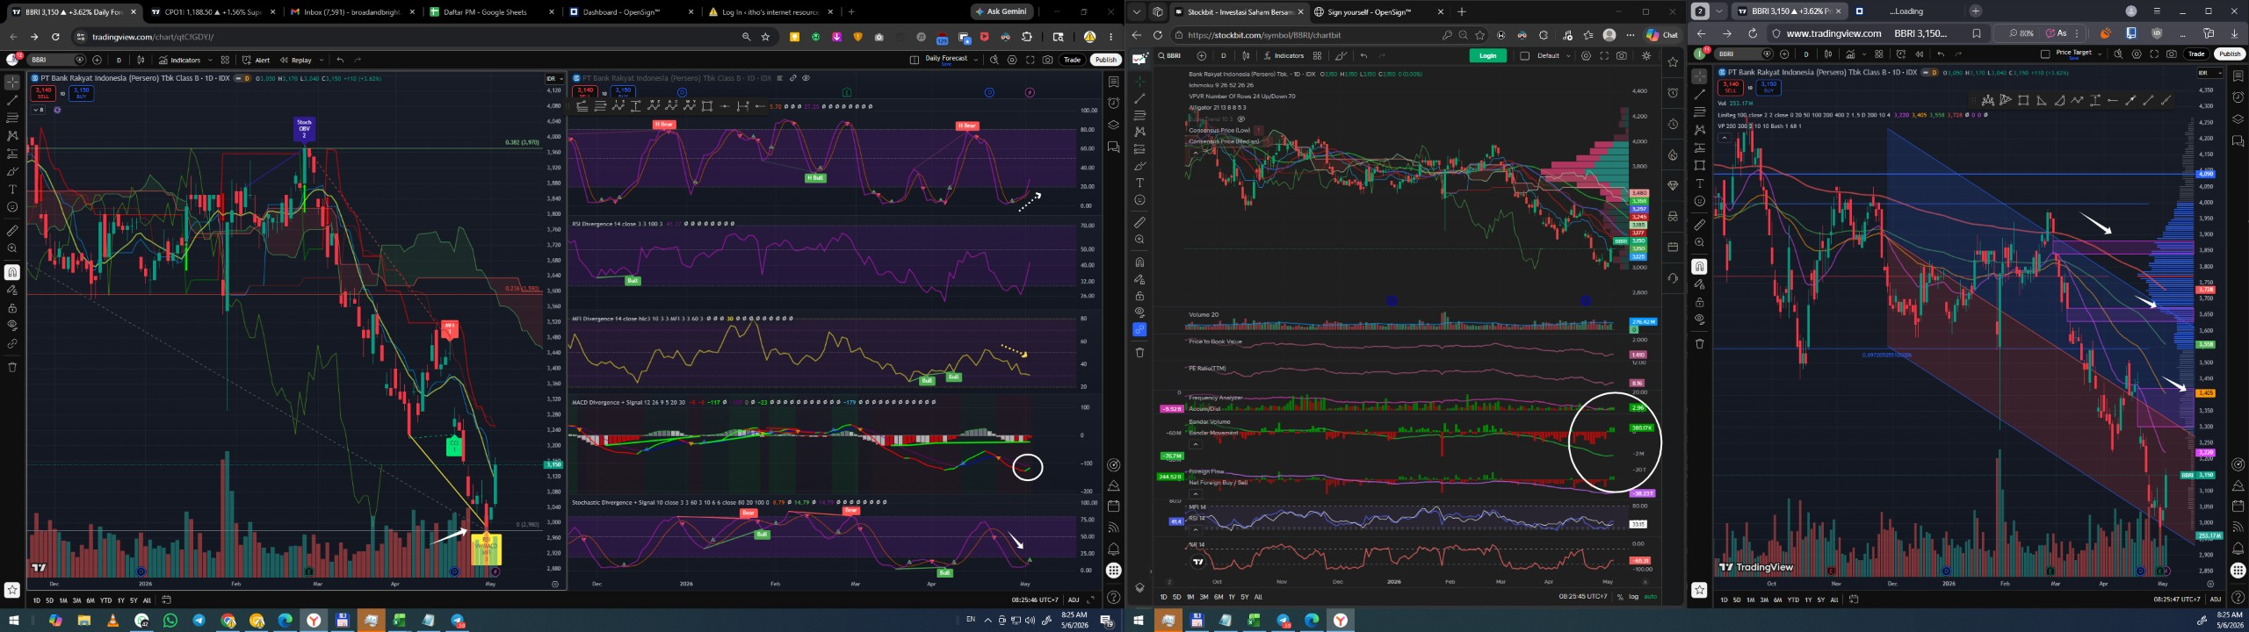The width and height of the screenshot is (2249, 632).
Task: Open the candle chart style selector in left TradingView
Action: click(141, 60)
